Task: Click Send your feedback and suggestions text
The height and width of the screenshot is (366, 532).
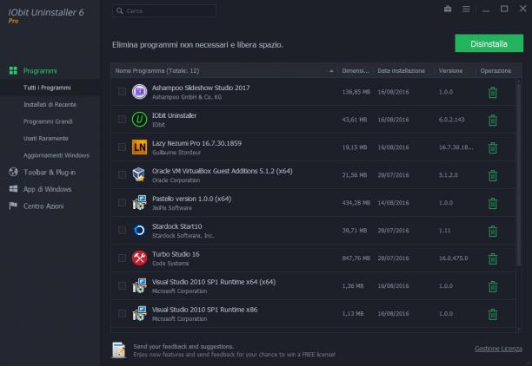Action: tap(183, 346)
